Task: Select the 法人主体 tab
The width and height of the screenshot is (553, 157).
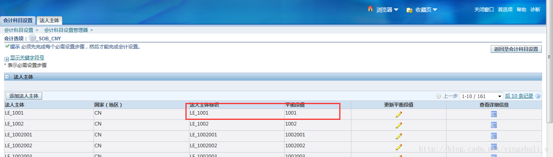Action: click(x=49, y=21)
